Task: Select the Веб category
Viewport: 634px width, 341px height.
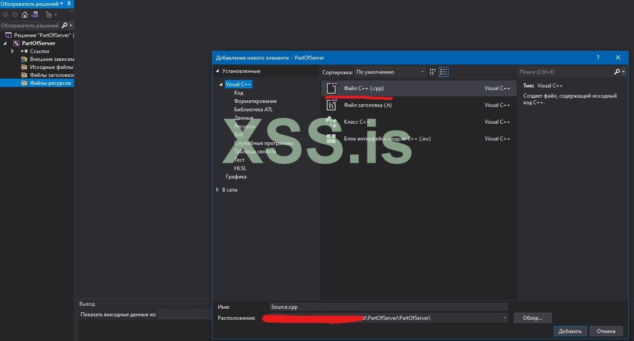Action: click(x=239, y=135)
